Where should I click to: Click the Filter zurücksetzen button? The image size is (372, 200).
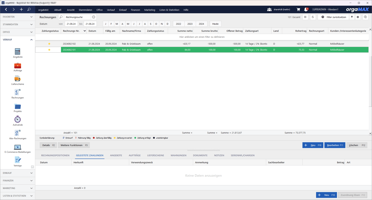tap(333, 17)
